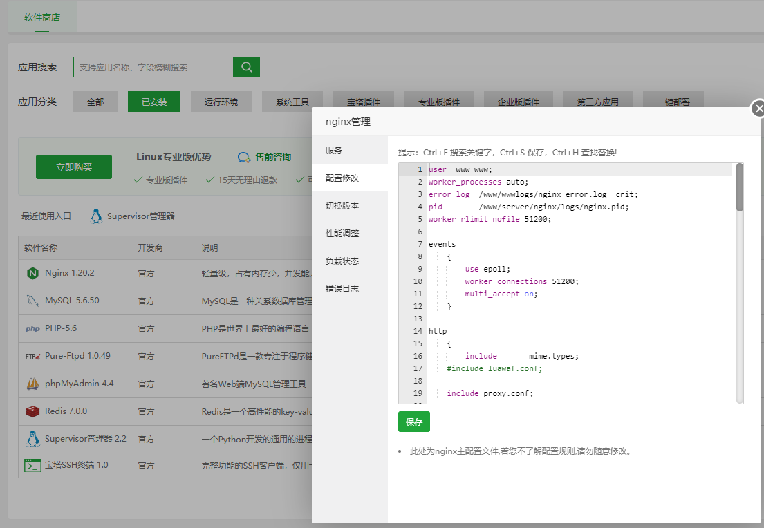Click the PHP-5.6 logo icon
Image resolution: width=764 pixels, height=528 pixels.
tap(32, 329)
